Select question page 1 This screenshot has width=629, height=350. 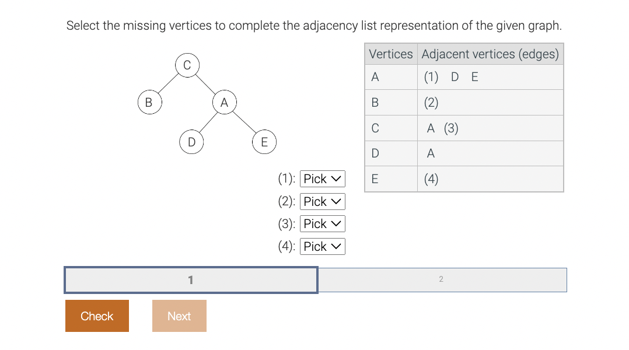click(191, 279)
